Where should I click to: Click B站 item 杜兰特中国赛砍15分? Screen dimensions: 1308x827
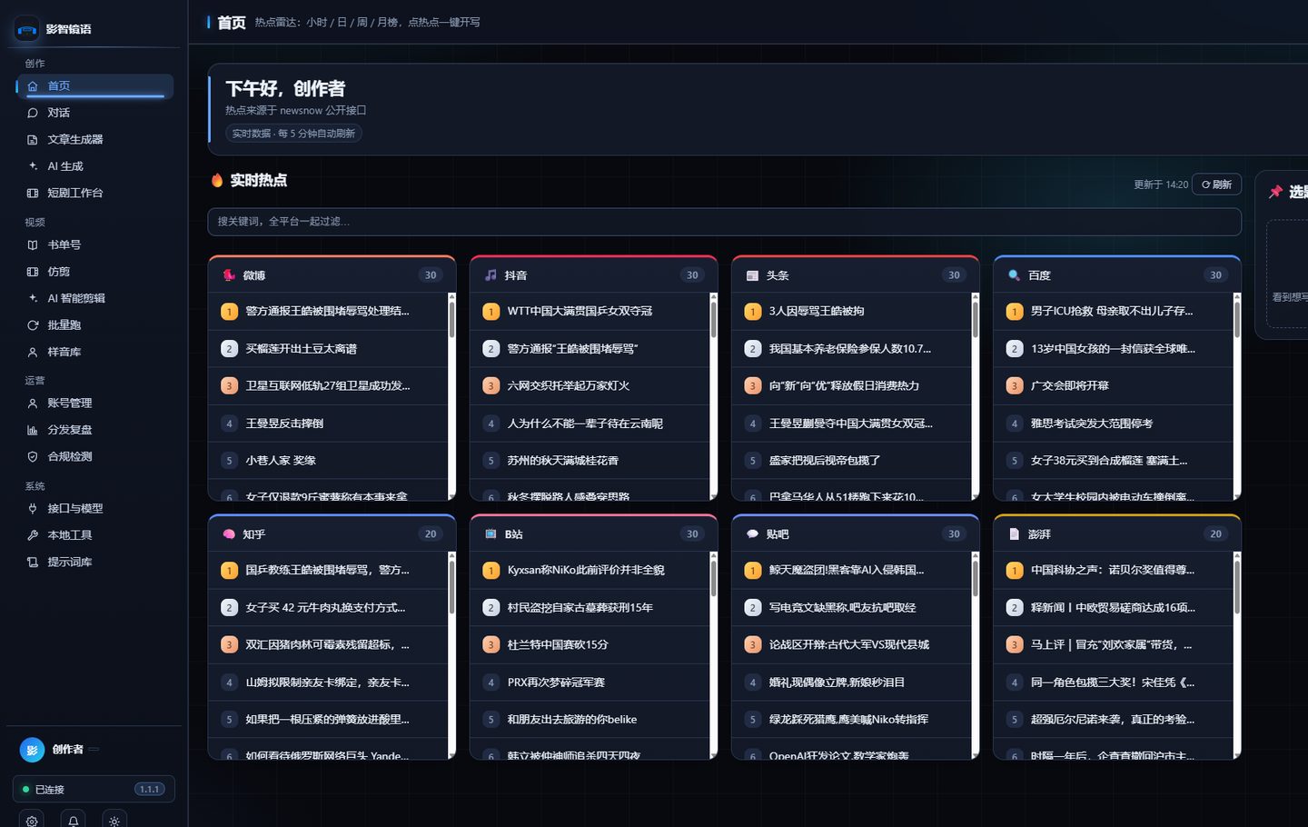coord(590,644)
